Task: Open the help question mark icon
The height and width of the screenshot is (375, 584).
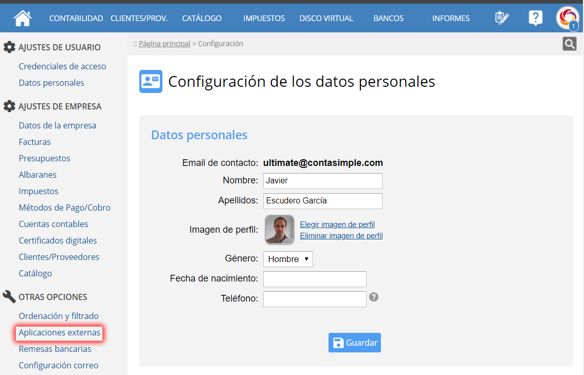Action: coord(535,18)
